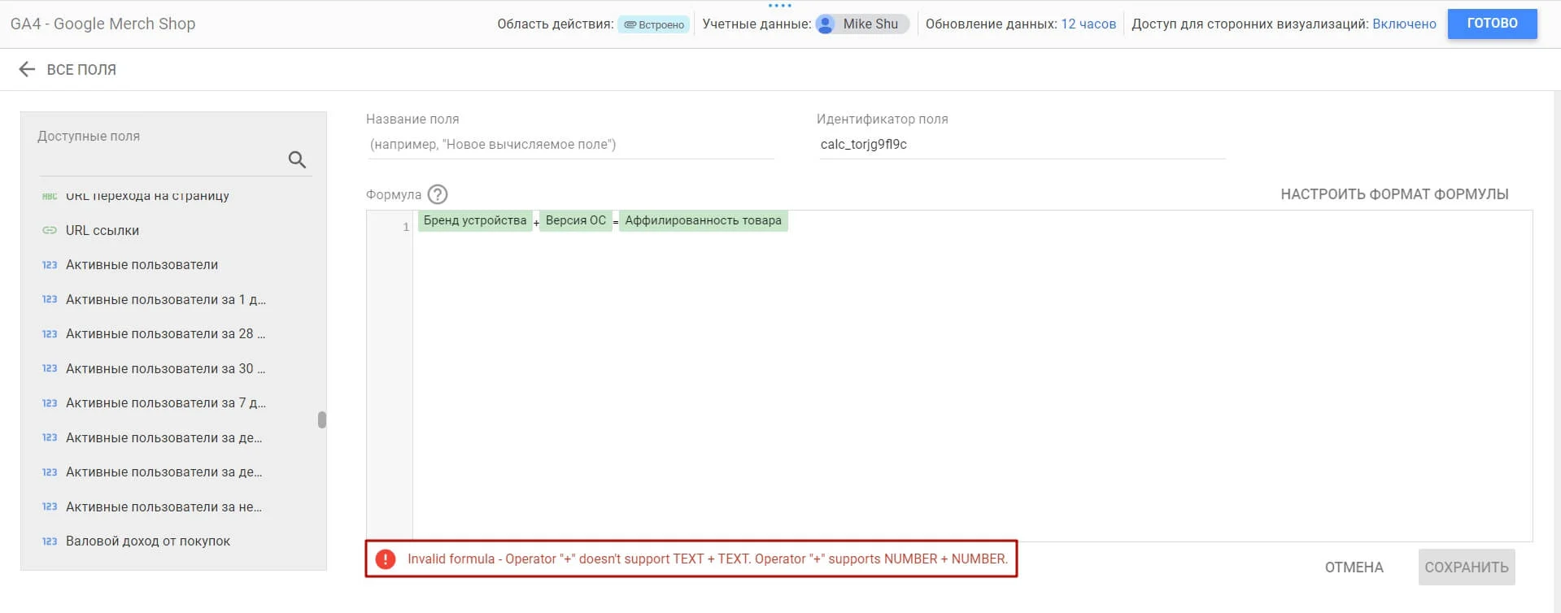Click number icon beside Активные пользователи
1561x613 pixels.
pyautogui.click(x=50, y=265)
